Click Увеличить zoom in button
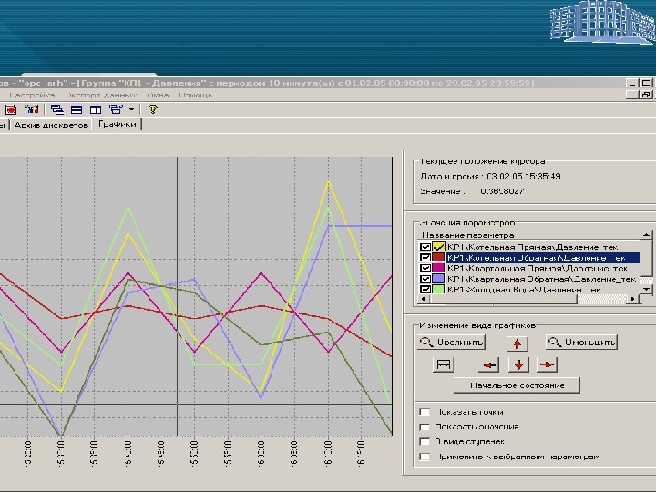Image resolution: width=656 pixels, height=492 pixels. [451, 343]
